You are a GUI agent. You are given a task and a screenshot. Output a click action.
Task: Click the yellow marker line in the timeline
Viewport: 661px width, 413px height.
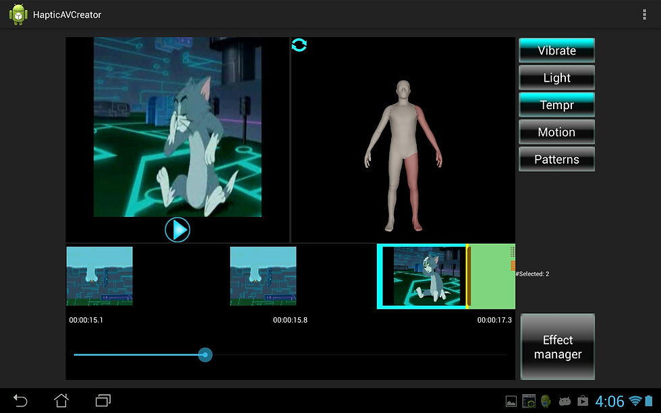467,276
